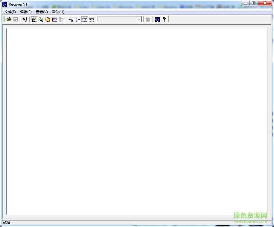Click the grayed-out folder icon
Image resolution: width=274 pixels, height=227 pixels.
(148, 19)
